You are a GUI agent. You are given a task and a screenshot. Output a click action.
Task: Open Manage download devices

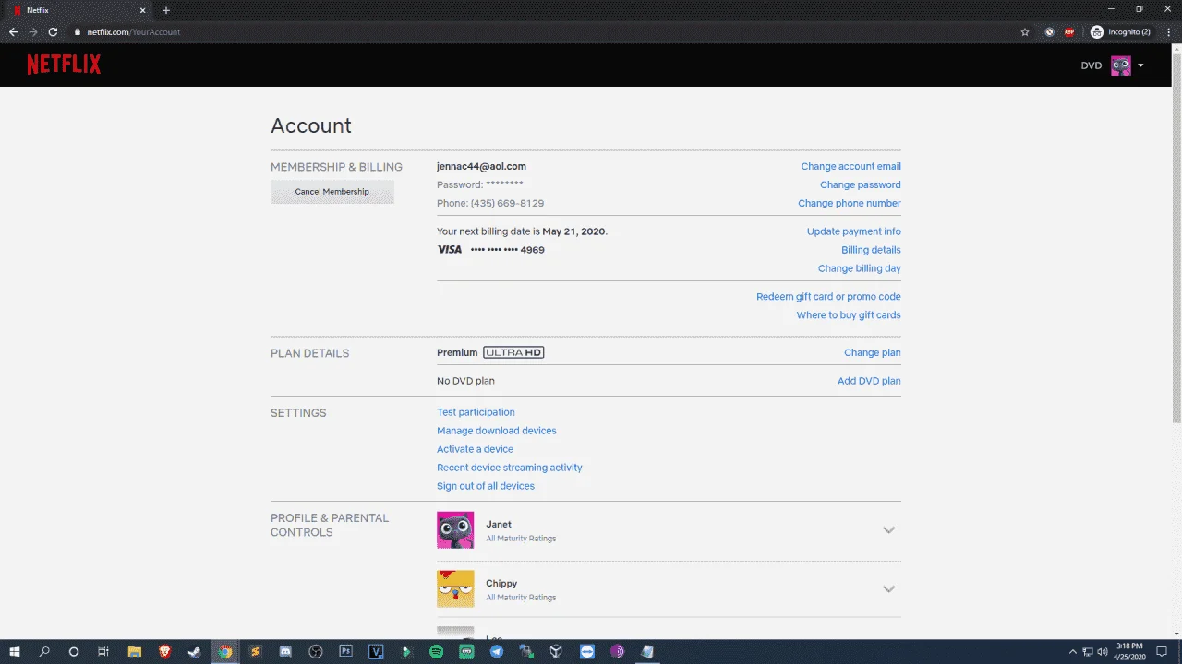pos(497,431)
